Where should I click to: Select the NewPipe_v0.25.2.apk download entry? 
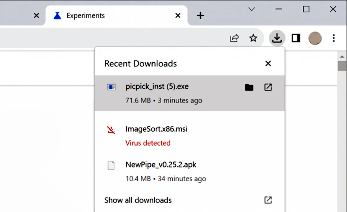[190, 172]
